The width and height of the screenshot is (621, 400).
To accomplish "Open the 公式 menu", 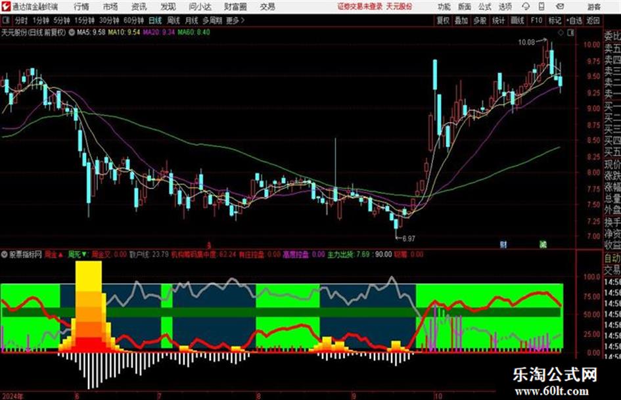I will click(x=485, y=7).
